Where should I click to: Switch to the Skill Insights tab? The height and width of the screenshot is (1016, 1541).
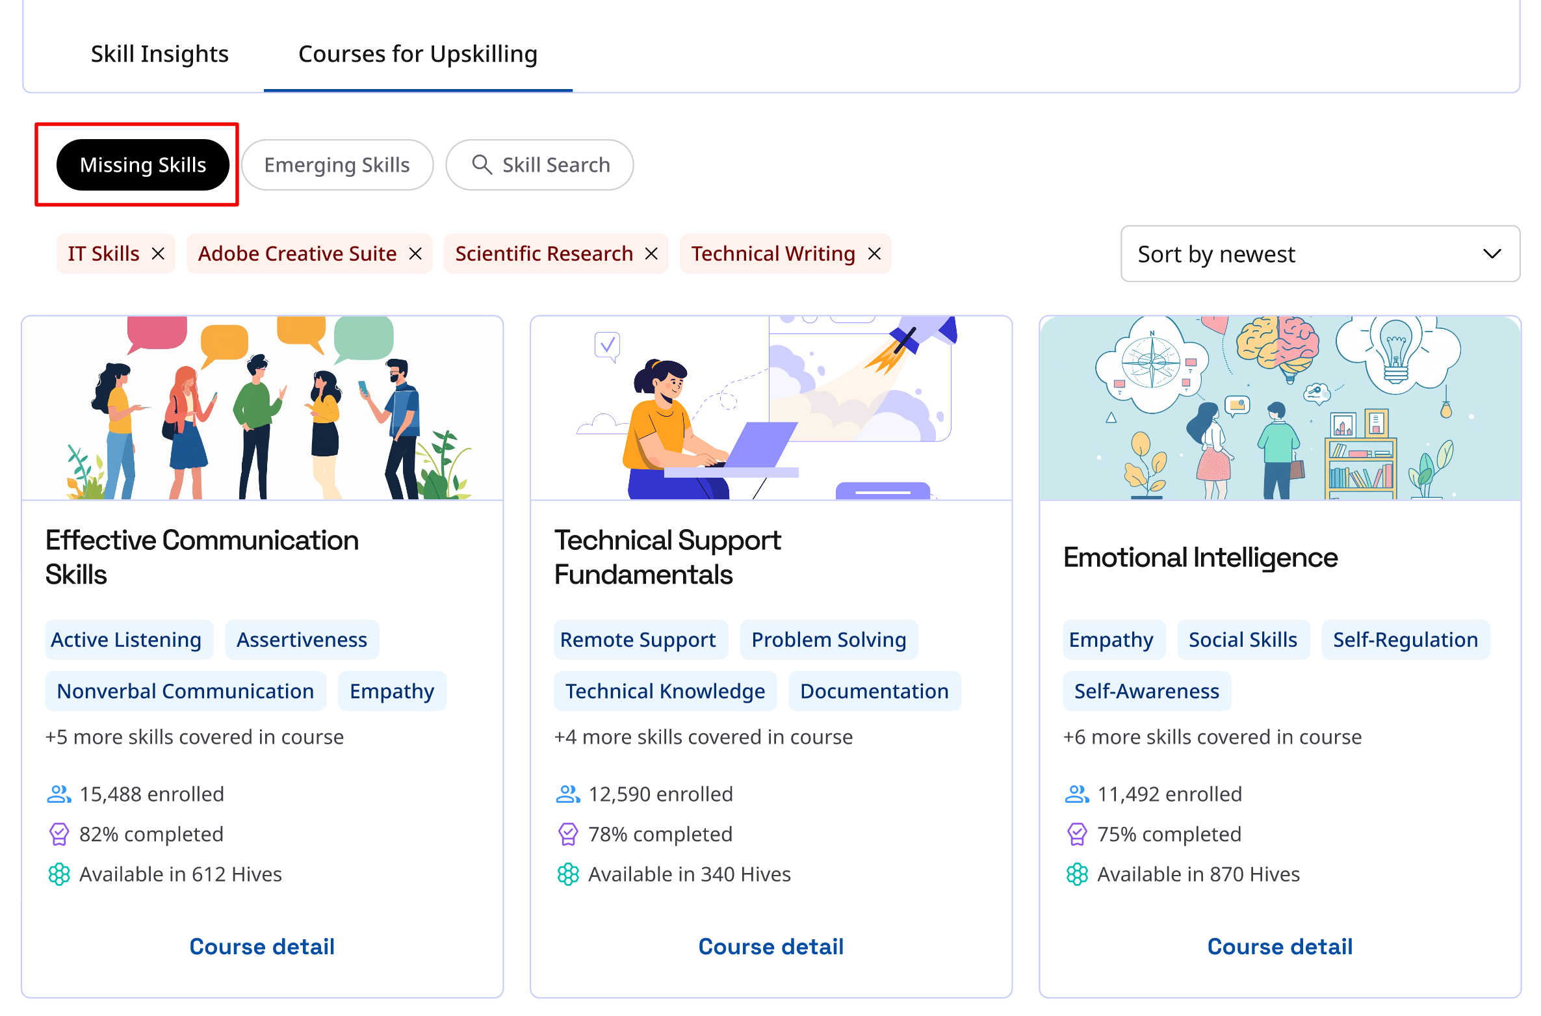[x=159, y=54]
